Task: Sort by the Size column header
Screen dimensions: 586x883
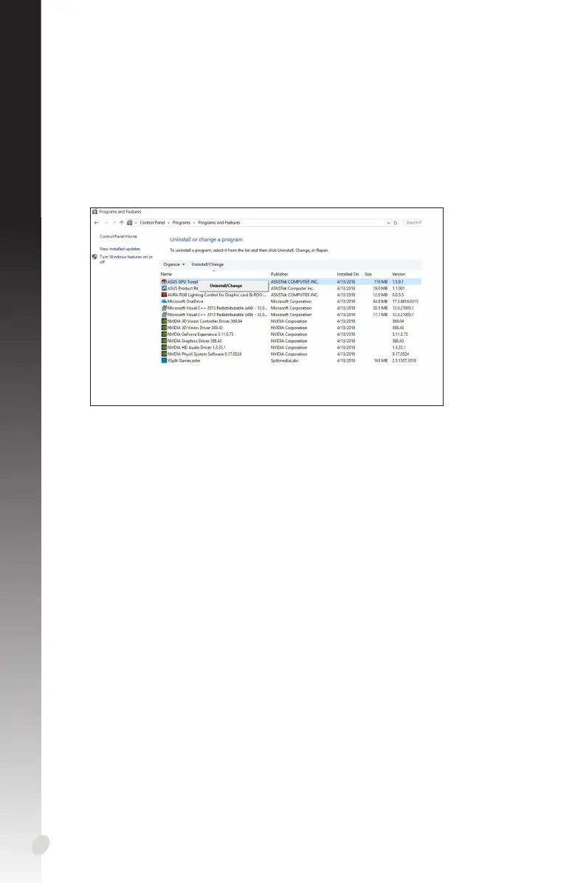Action: tap(368, 274)
